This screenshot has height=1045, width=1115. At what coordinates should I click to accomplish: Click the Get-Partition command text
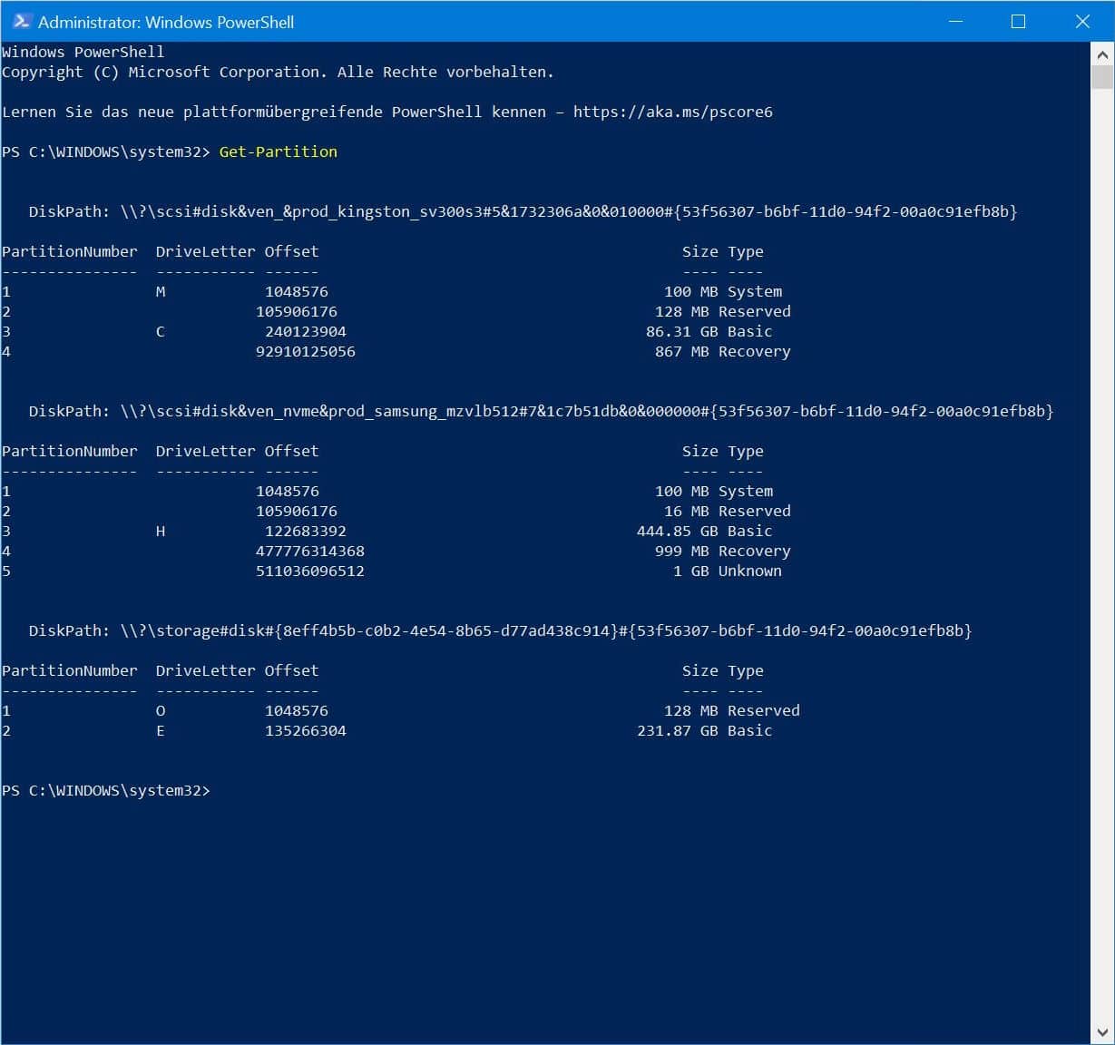tap(278, 151)
